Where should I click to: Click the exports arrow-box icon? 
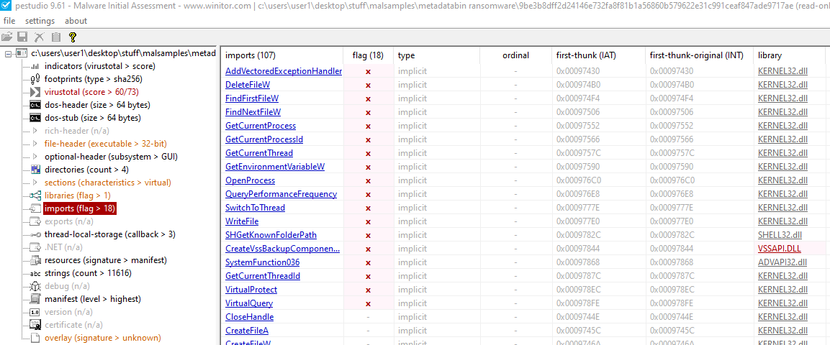[x=35, y=221]
